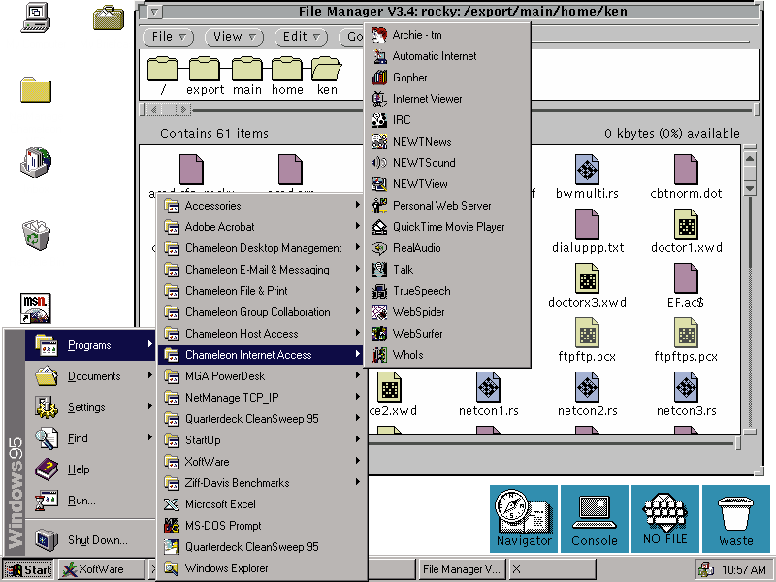
Task: Open Programs in the Start menu
Action: click(x=90, y=345)
